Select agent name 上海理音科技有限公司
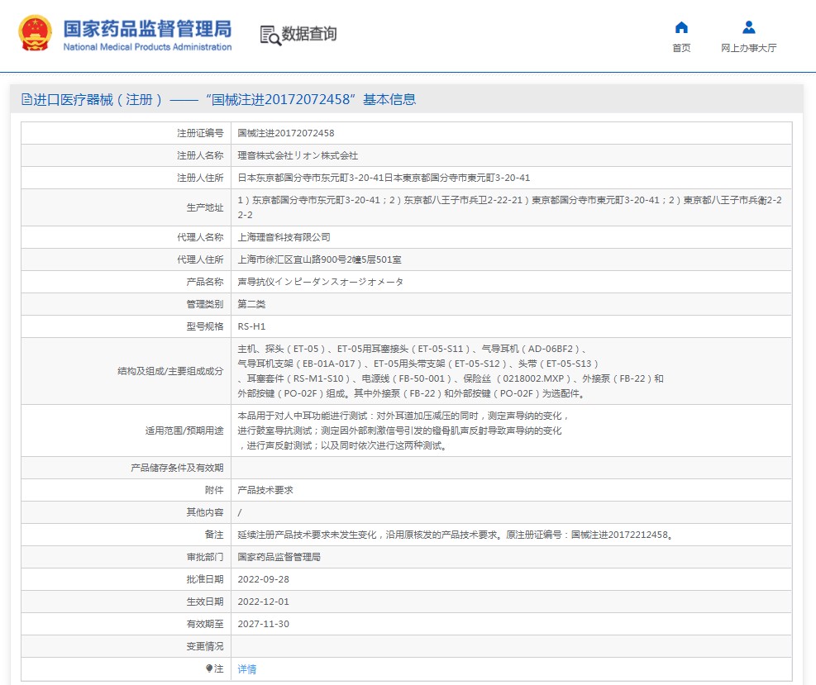816x685 pixels. point(284,237)
